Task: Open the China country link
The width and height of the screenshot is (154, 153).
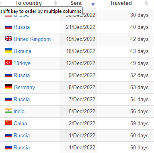Action: point(21,123)
